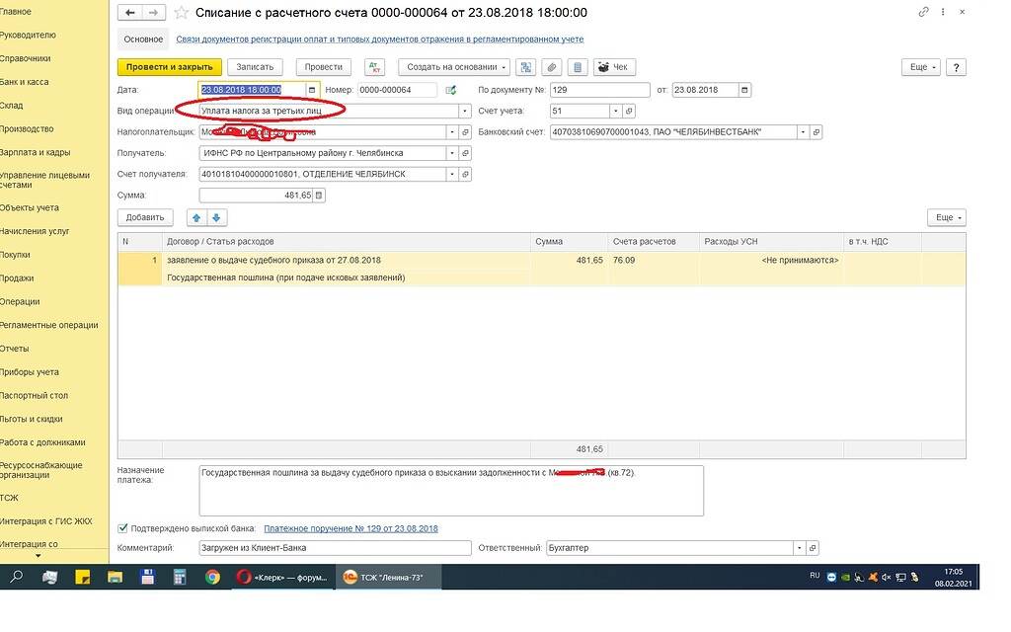Open help with '?' button
The width and height of the screenshot is (1011, 632).
956,67
